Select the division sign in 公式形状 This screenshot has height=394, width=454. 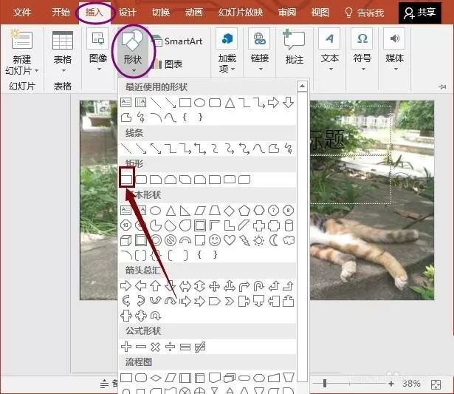171,347
